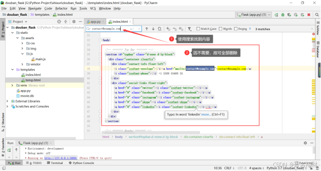Hide the Project panel
The height and width of the screenshot is (171, 321).
tap(80, 21)
